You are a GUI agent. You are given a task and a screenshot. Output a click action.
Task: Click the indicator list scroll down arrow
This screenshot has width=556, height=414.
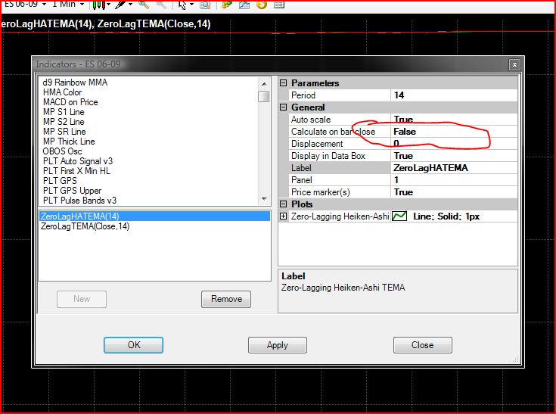264,198
